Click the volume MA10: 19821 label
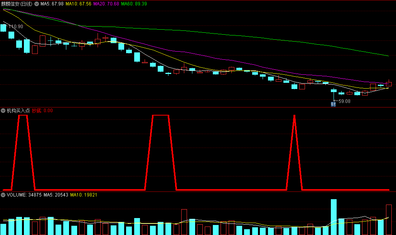396x235 pixels. (x=84, y=195)
